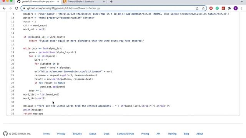The width and height of the screenshot is (246, 138).
Task: Select line number 12 in code
Action: (13, 25)
